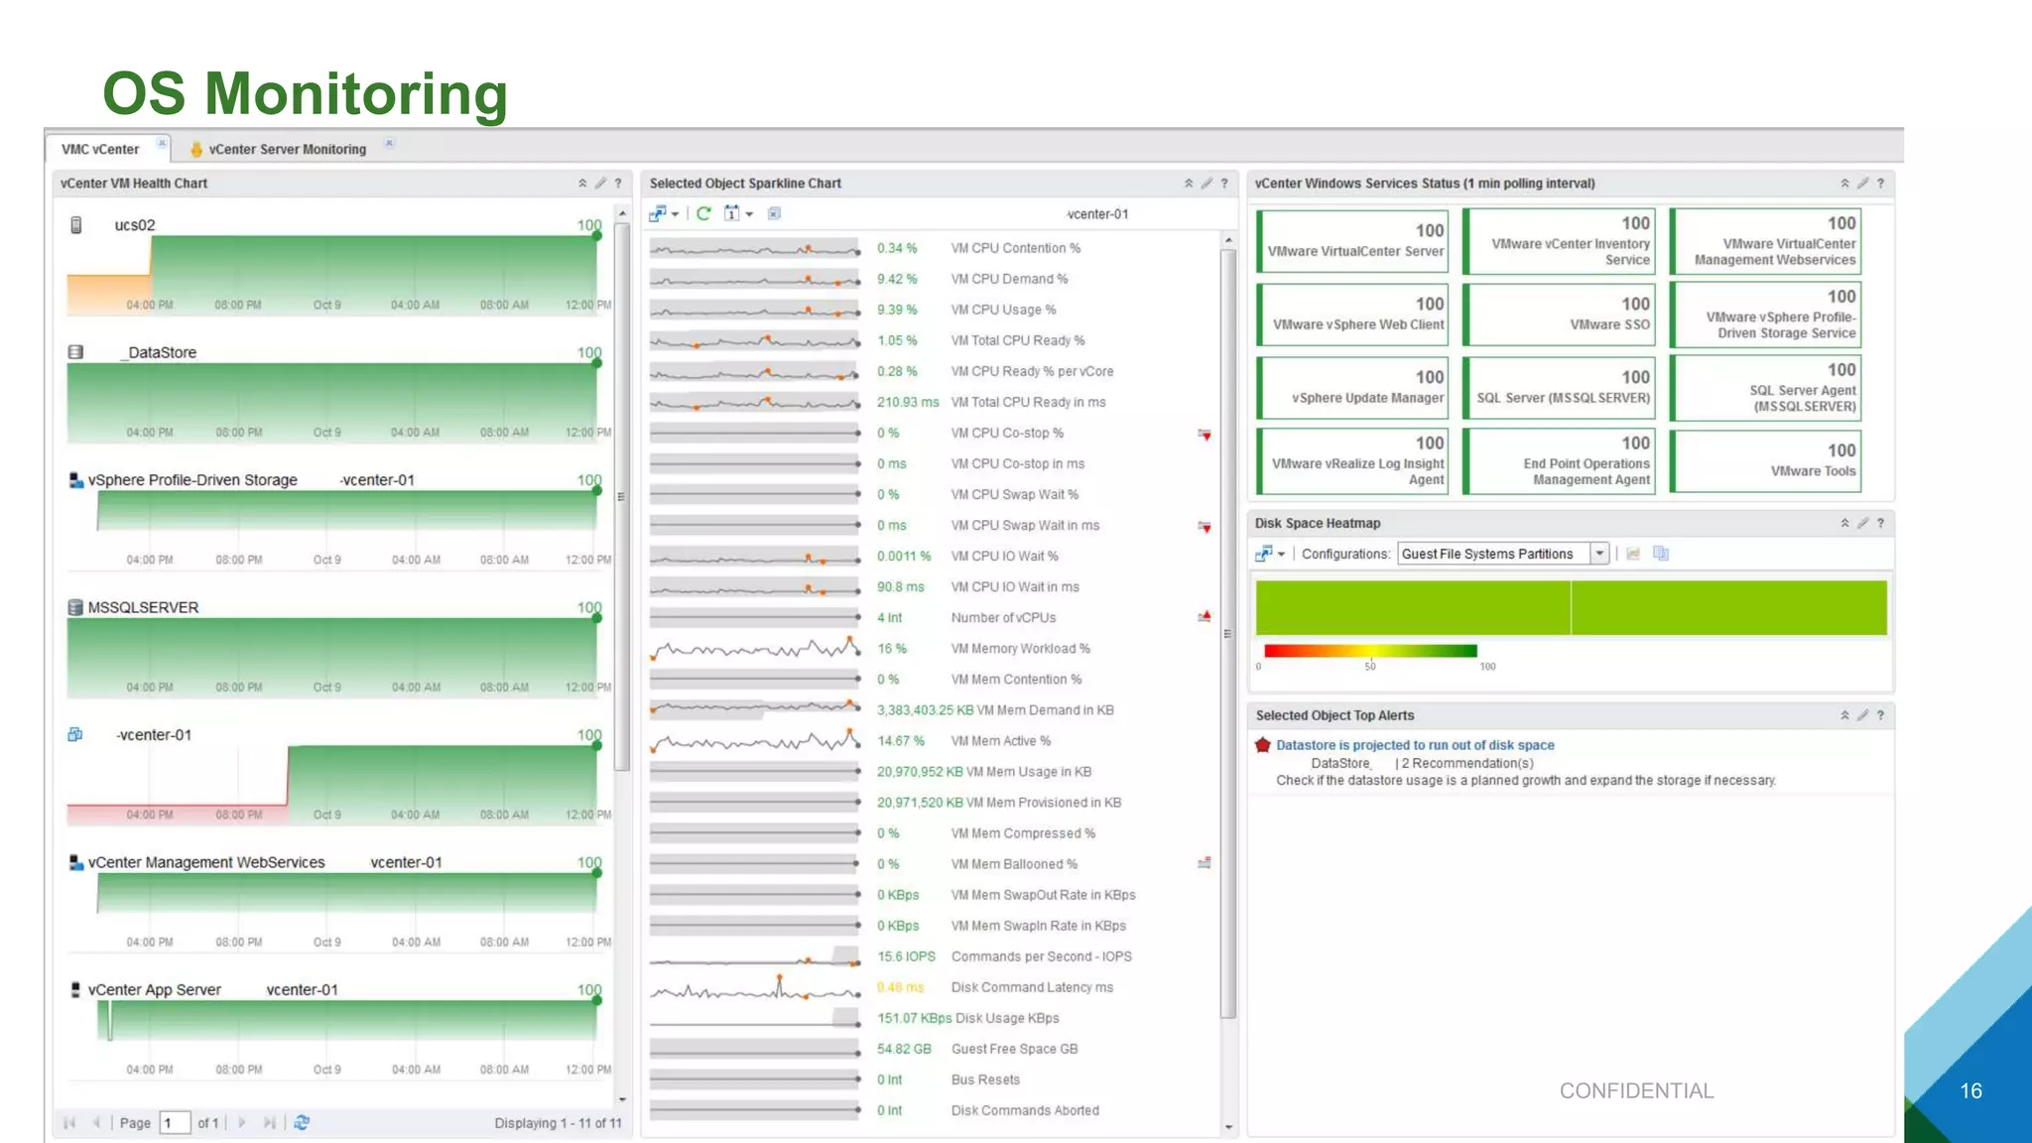The height and width of the screenshot is (1143, 2032).
Task: Edit the Selected Object Top Alerts widget
Action: [1862, 715]
